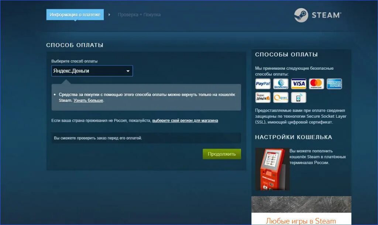The image size is (378, 225).
Task: Click the Любые игры в Steam banner
Action: click(301, 211)
